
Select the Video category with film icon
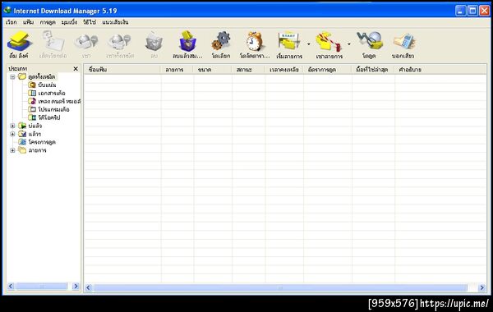click(x=49, y=117)
